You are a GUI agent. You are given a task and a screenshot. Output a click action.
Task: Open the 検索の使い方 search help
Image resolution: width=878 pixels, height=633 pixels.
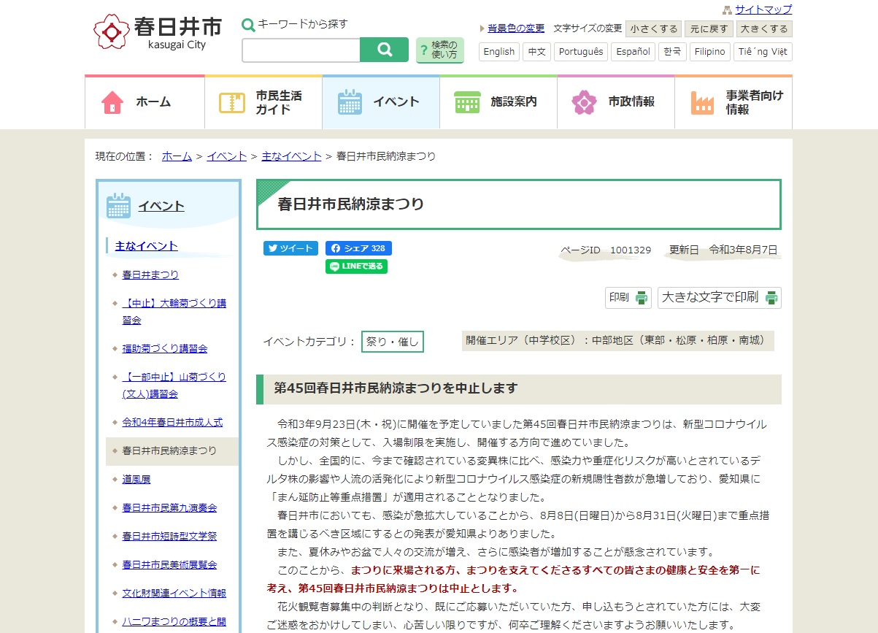point(440,50)
